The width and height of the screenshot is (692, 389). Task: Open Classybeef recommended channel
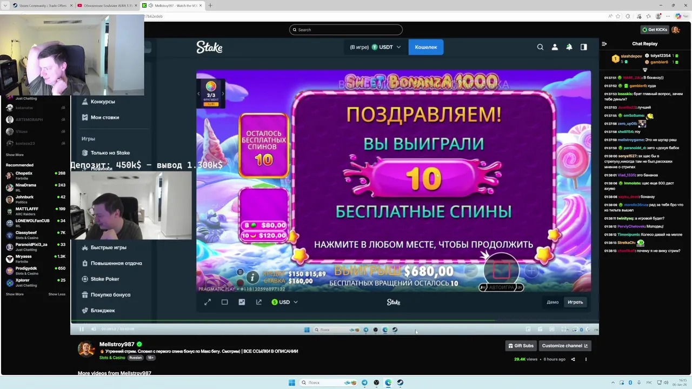point(35,235)
